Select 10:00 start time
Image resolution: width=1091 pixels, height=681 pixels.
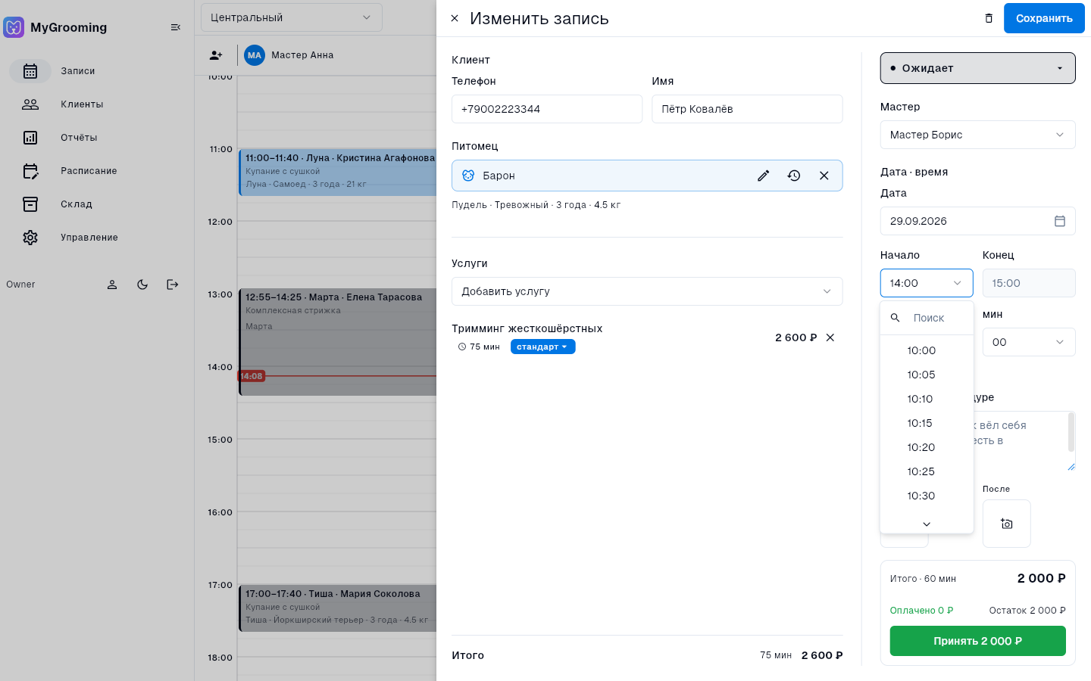click(927, 350)
